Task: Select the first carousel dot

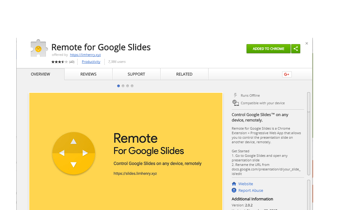Action: [119, 86]
